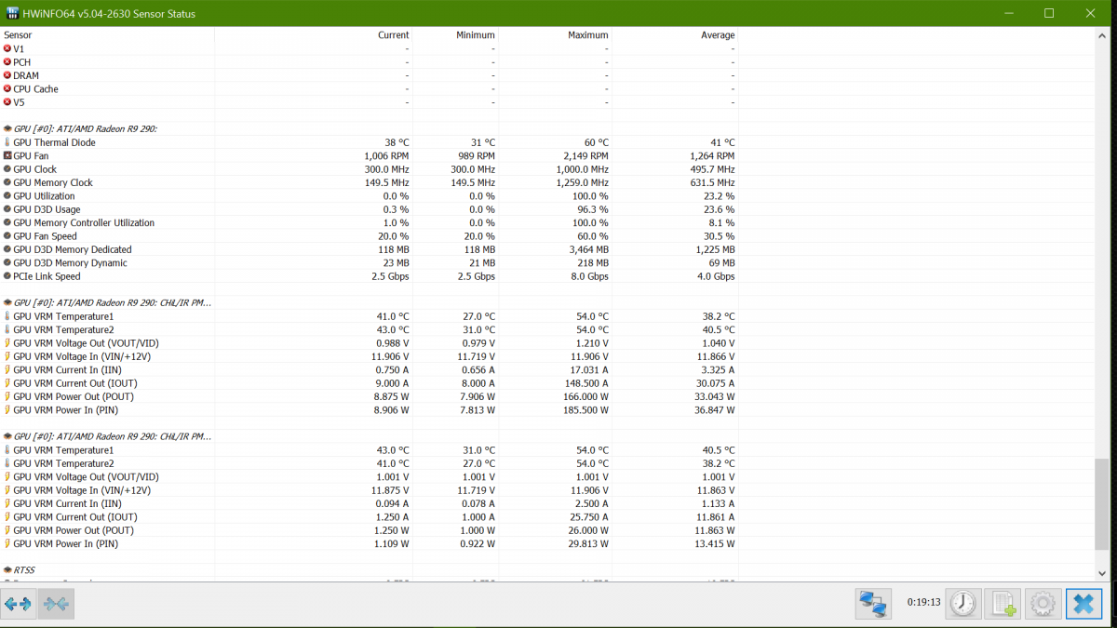Click the thermometer icon of GPU Thermal Diode
1117x628 pixels.
7,142
